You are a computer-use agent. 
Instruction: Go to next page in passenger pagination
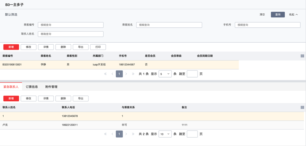pos(126,74)
